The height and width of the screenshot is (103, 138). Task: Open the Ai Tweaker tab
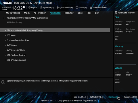(x=40, y=13)
